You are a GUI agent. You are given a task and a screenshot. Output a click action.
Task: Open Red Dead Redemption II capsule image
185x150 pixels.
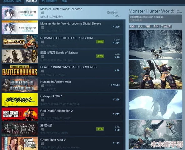(20, 114)
